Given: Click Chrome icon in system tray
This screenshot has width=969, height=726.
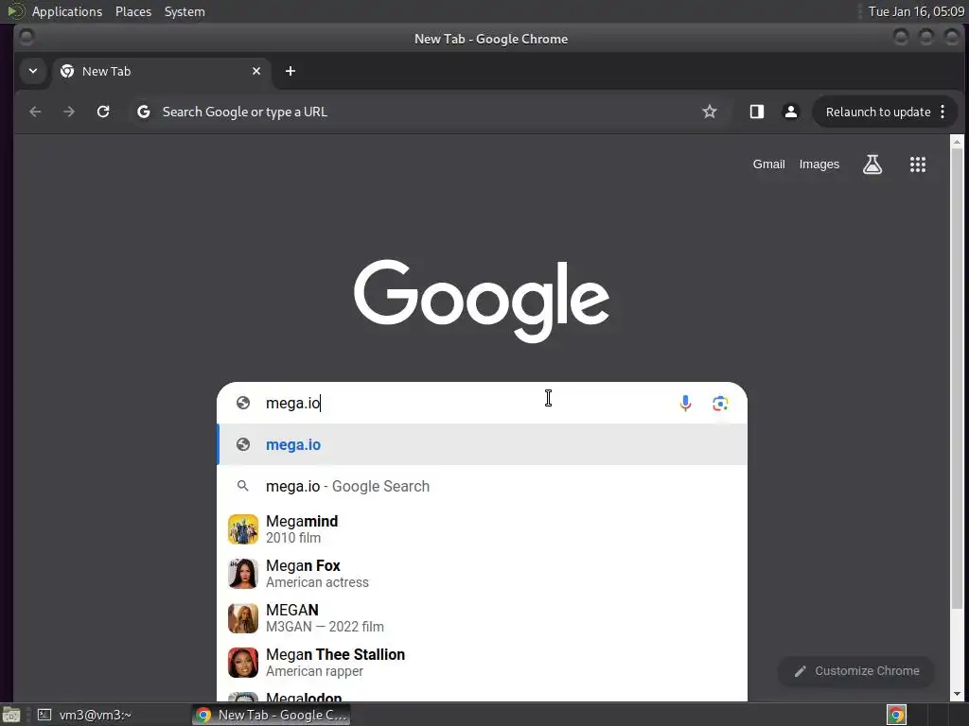Looking at the screenshot, I should (896, 715).
